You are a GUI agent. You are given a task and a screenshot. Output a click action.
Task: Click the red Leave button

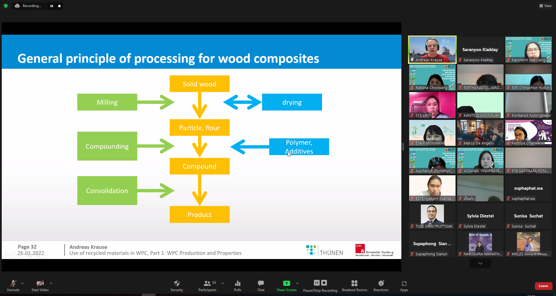(x=543, y=286)
